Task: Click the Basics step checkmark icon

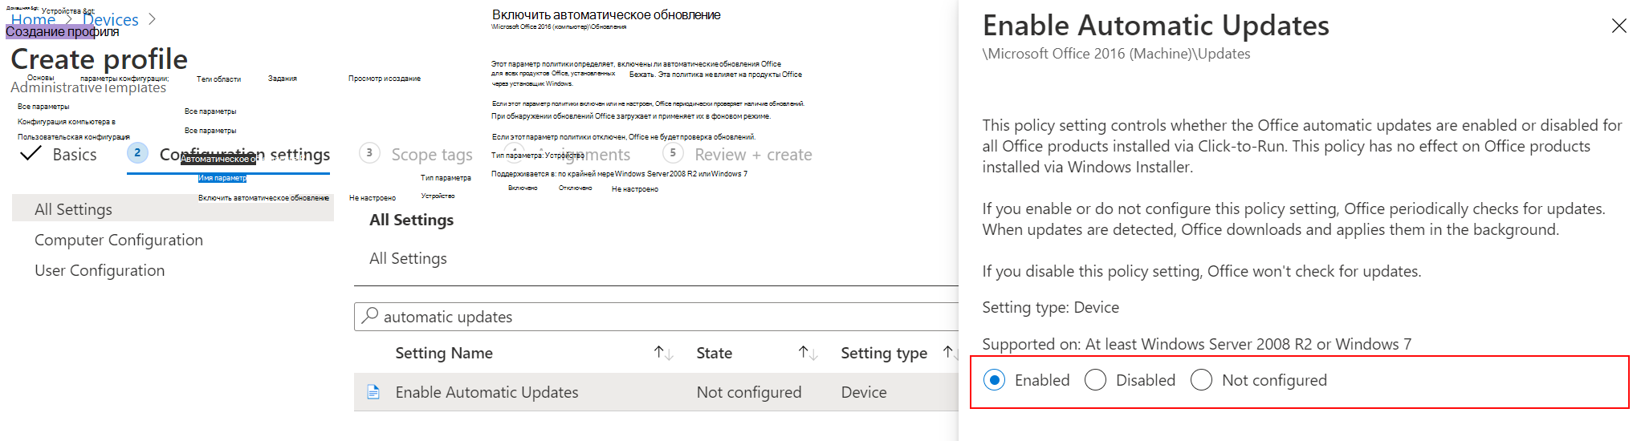Action: 31,153
